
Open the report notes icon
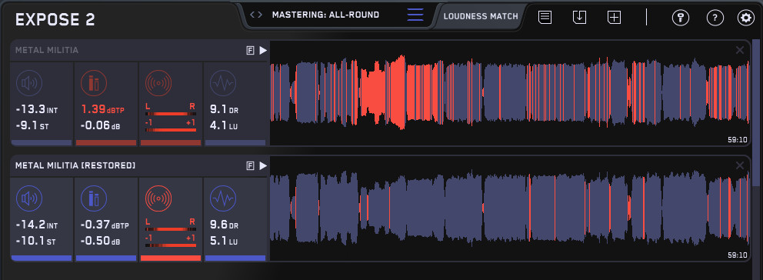click(x=545, y=17)
